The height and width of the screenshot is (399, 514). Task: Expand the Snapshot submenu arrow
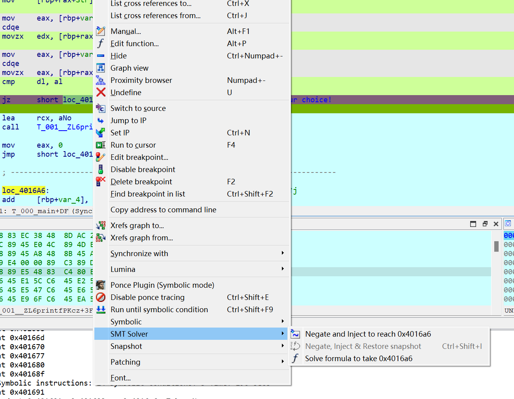pyautogui.click(x=283, y=346)
